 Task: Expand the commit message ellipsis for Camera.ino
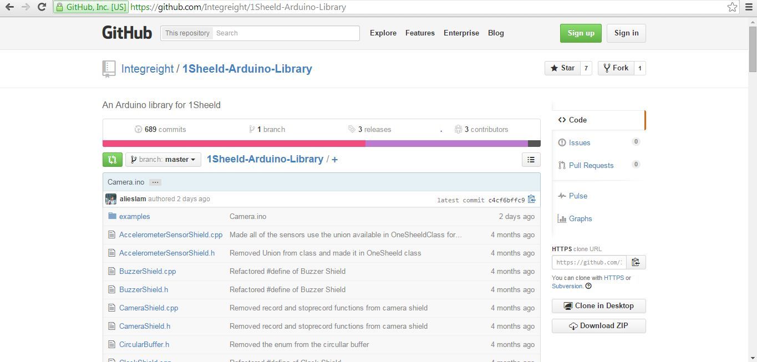155,182
